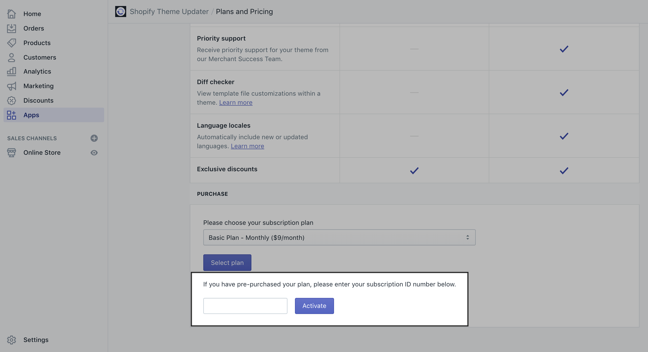Click the Analytics bar chart icon
The image size is (648, 352).
coord(12,71)
